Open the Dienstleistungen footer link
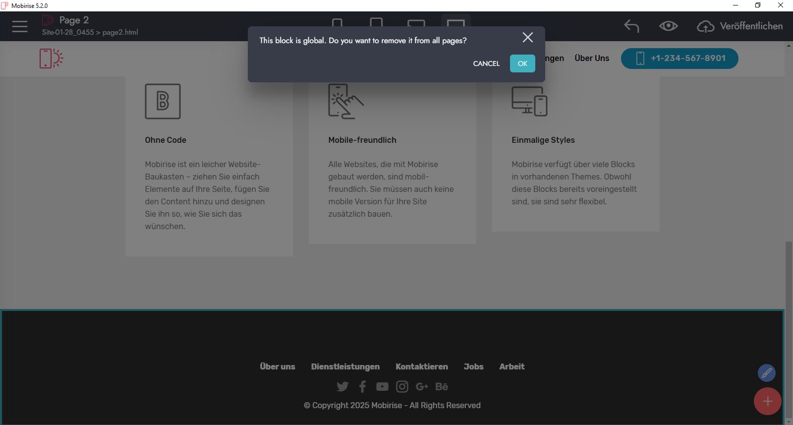793x425 pixels. click(x=345, y=366)
